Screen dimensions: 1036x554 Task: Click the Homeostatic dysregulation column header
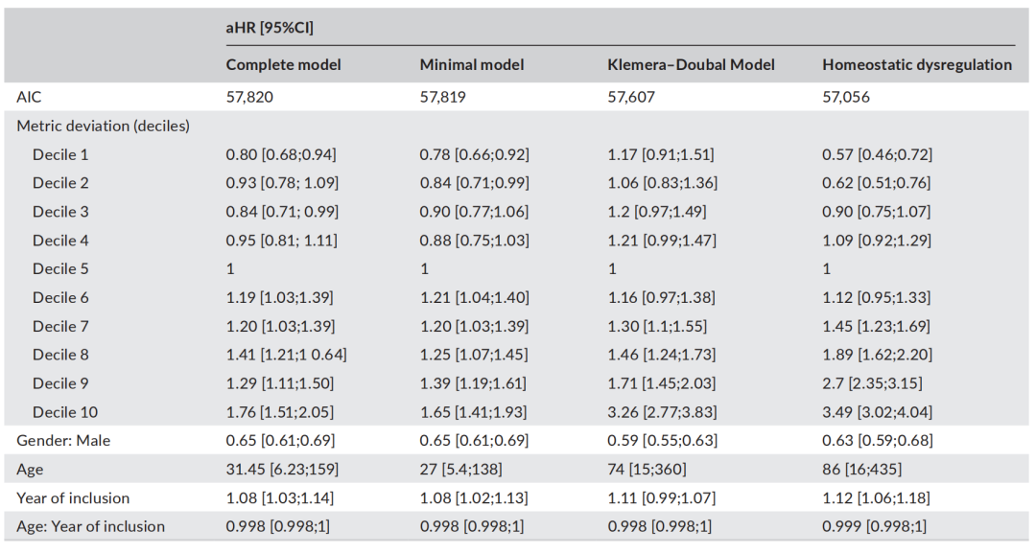pyautogui.click(x=916, y=65)
